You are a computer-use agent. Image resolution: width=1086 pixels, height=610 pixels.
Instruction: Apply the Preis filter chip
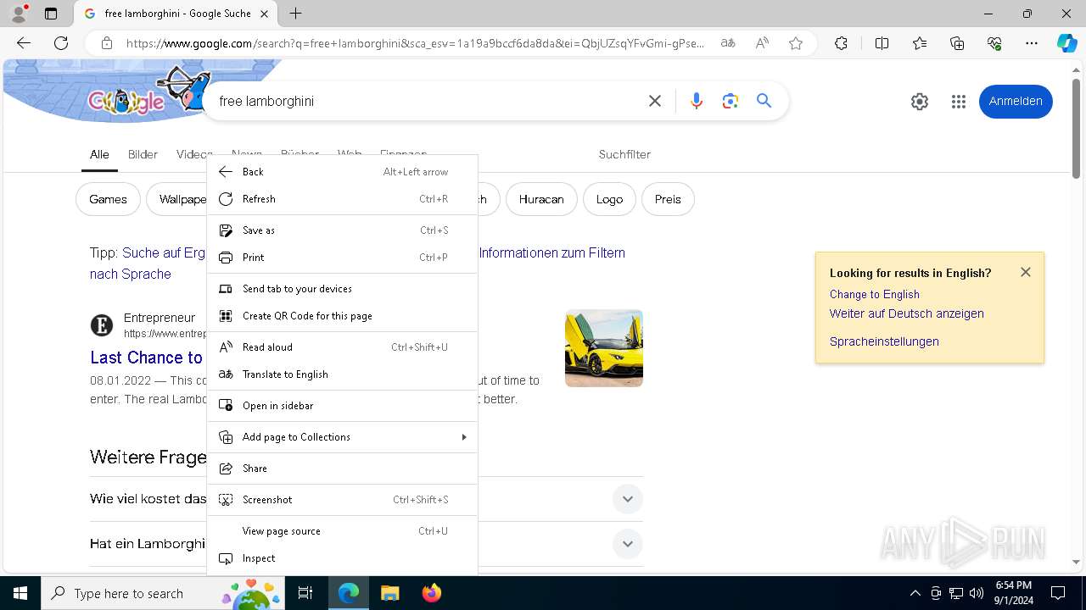[668, 199]
